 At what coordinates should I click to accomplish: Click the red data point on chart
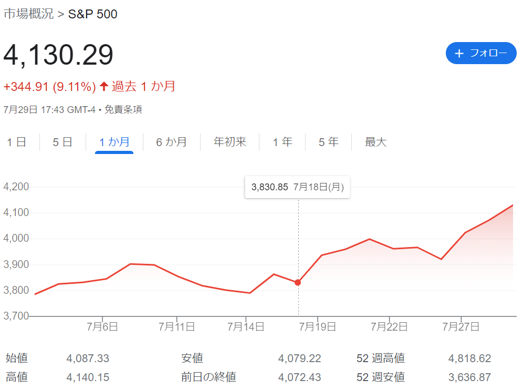[x=298, y=282]
